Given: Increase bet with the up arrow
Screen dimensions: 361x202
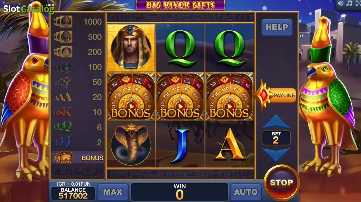Looking at the screenshot, I should click(276, 122).
